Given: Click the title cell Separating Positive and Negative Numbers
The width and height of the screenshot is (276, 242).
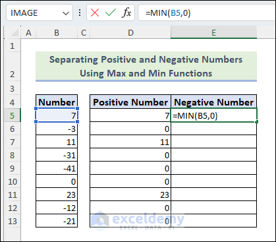Looking at the screenshot, I should [x=146, y=67].
